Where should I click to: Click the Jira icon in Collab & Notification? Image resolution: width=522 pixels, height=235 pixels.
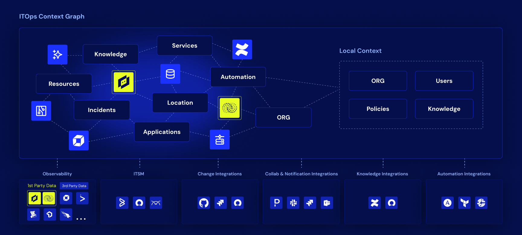(x=310, y=203)
